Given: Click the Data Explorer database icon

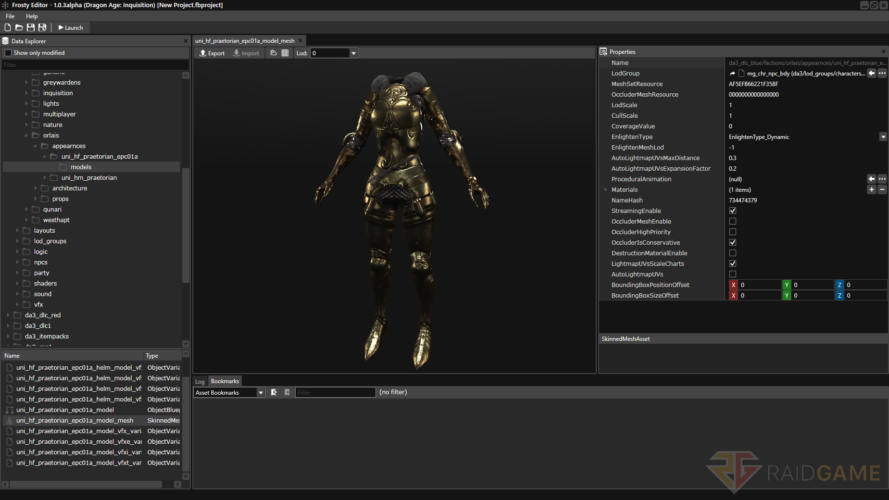Looking at the screenshot, I should pos(6,41).
